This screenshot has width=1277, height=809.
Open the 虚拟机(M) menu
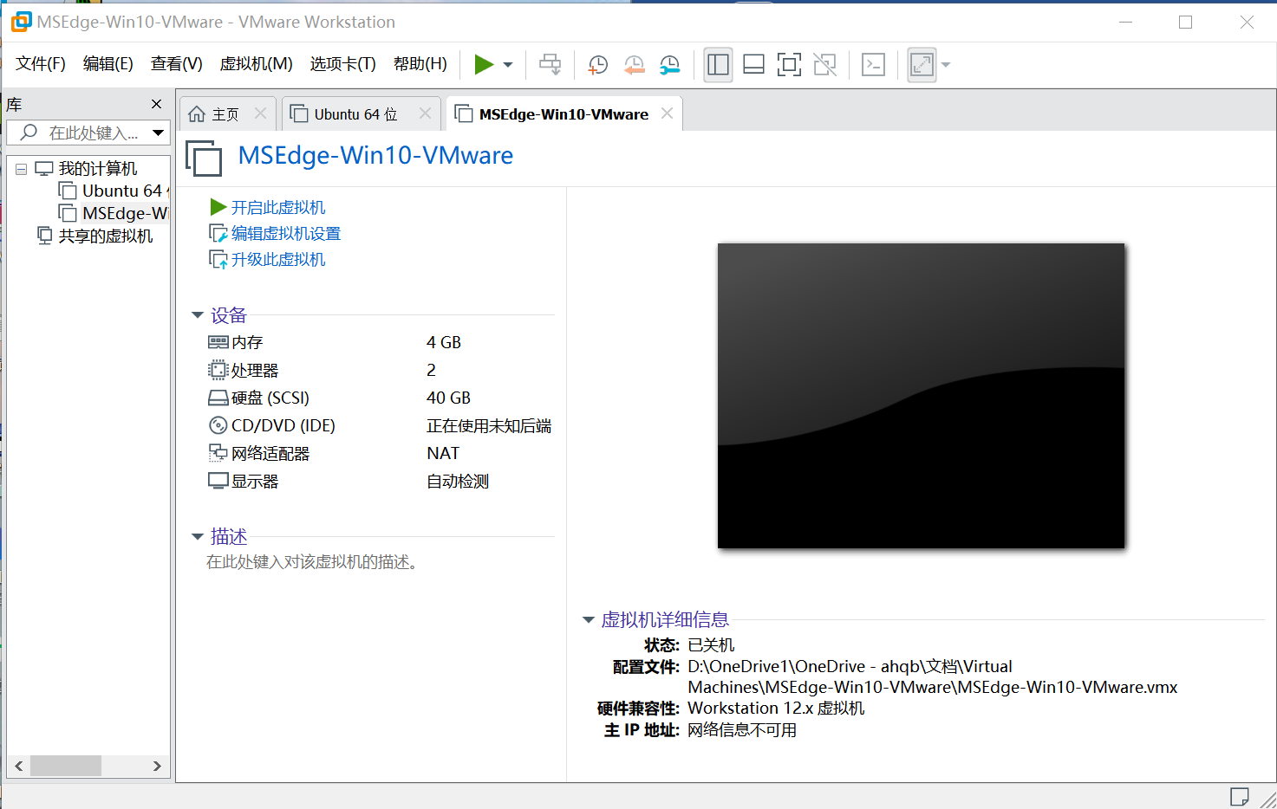(x=257, y=64)
